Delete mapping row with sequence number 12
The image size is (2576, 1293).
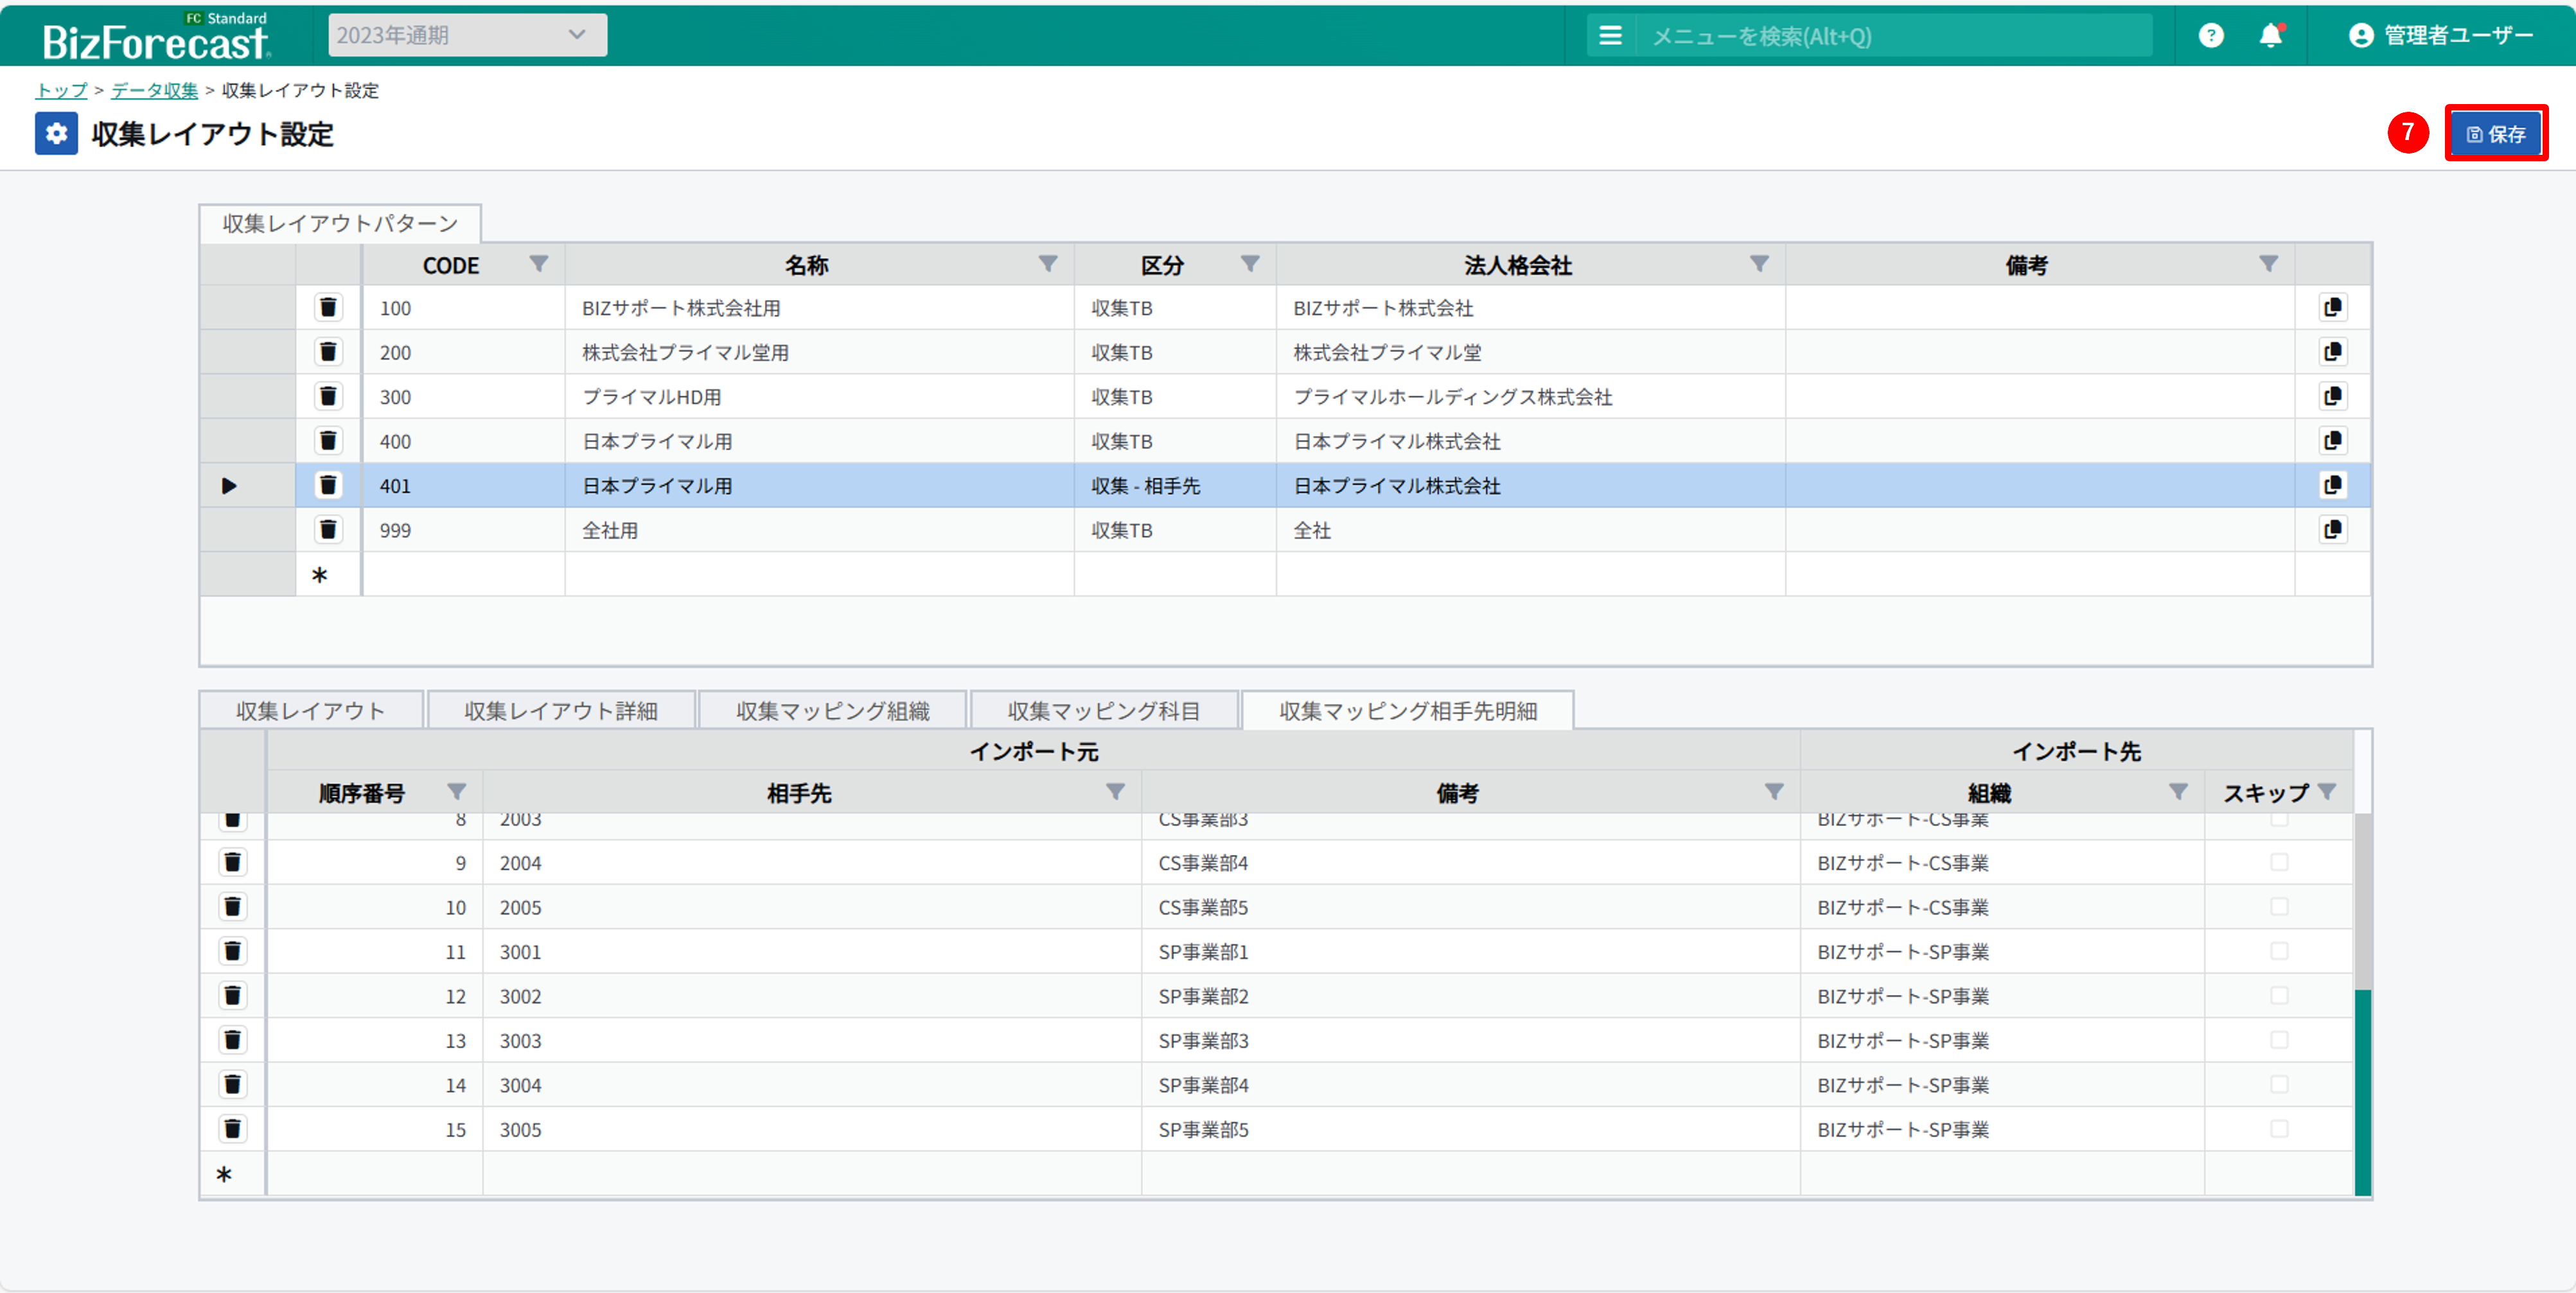(232, 995)
